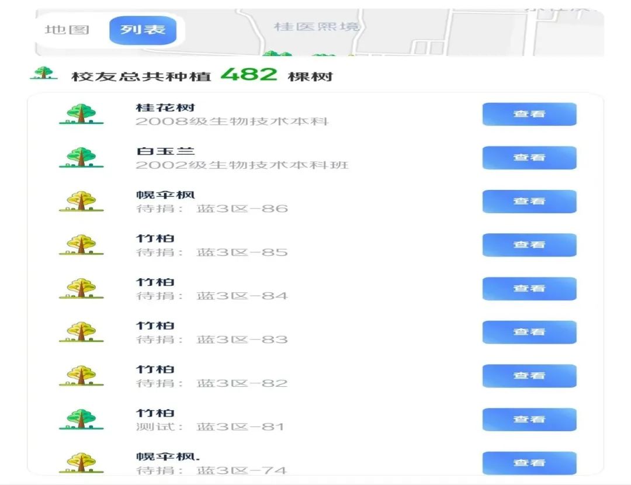Tap the tree icon in the 蓝3区-83 row
The width and height of the screenshot is (631, 485).
point(81,332)
